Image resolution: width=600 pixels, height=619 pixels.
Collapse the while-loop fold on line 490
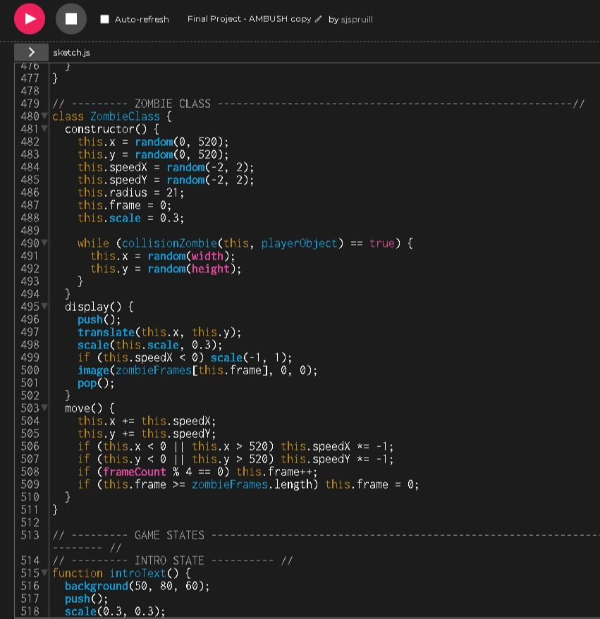click(44, 243)
